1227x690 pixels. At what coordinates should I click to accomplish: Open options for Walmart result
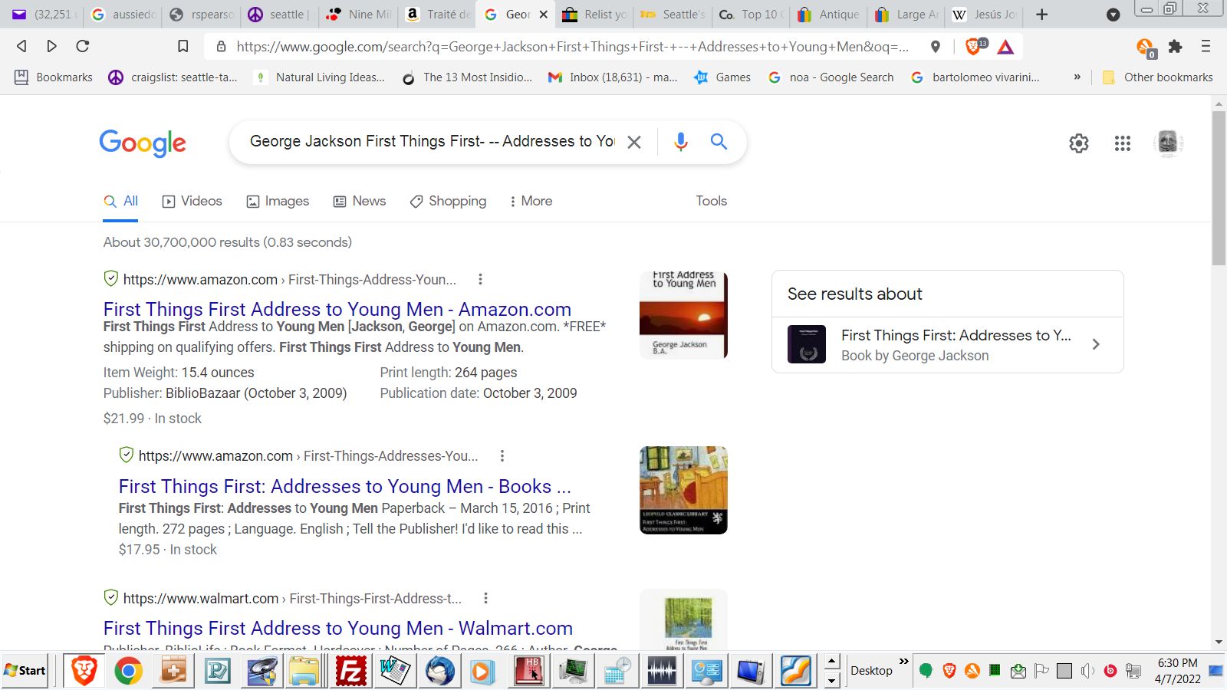click(x=485, y=598)
